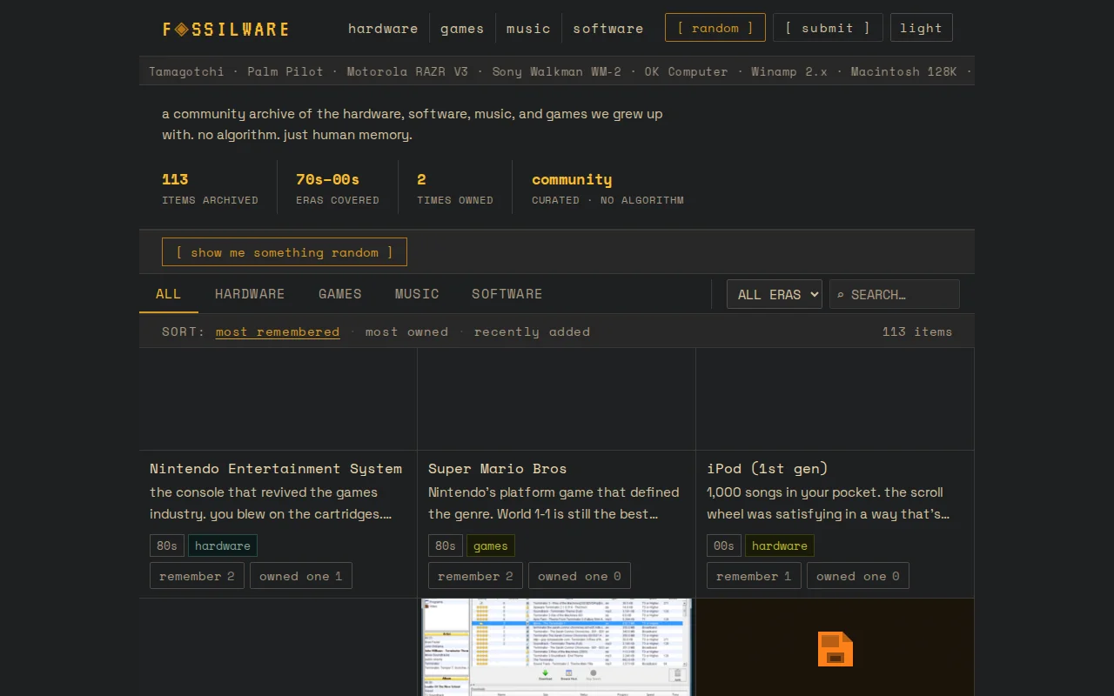Open music in top navigation

pyautogui.click(x=528, y=29)
